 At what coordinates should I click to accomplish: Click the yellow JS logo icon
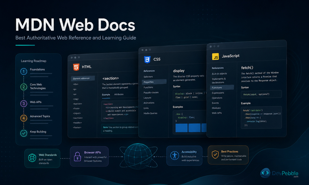pos(215,57)
